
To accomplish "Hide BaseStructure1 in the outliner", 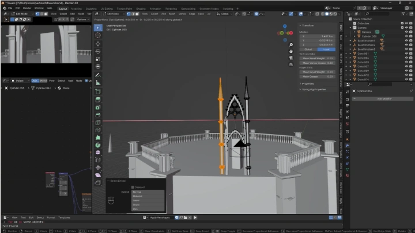I will 406,40.
